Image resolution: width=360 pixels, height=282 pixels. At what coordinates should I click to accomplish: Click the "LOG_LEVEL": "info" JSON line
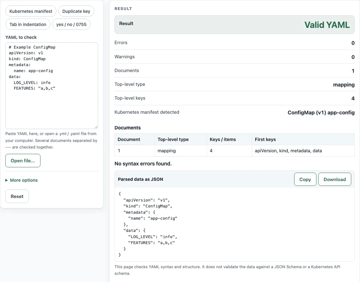153,237
